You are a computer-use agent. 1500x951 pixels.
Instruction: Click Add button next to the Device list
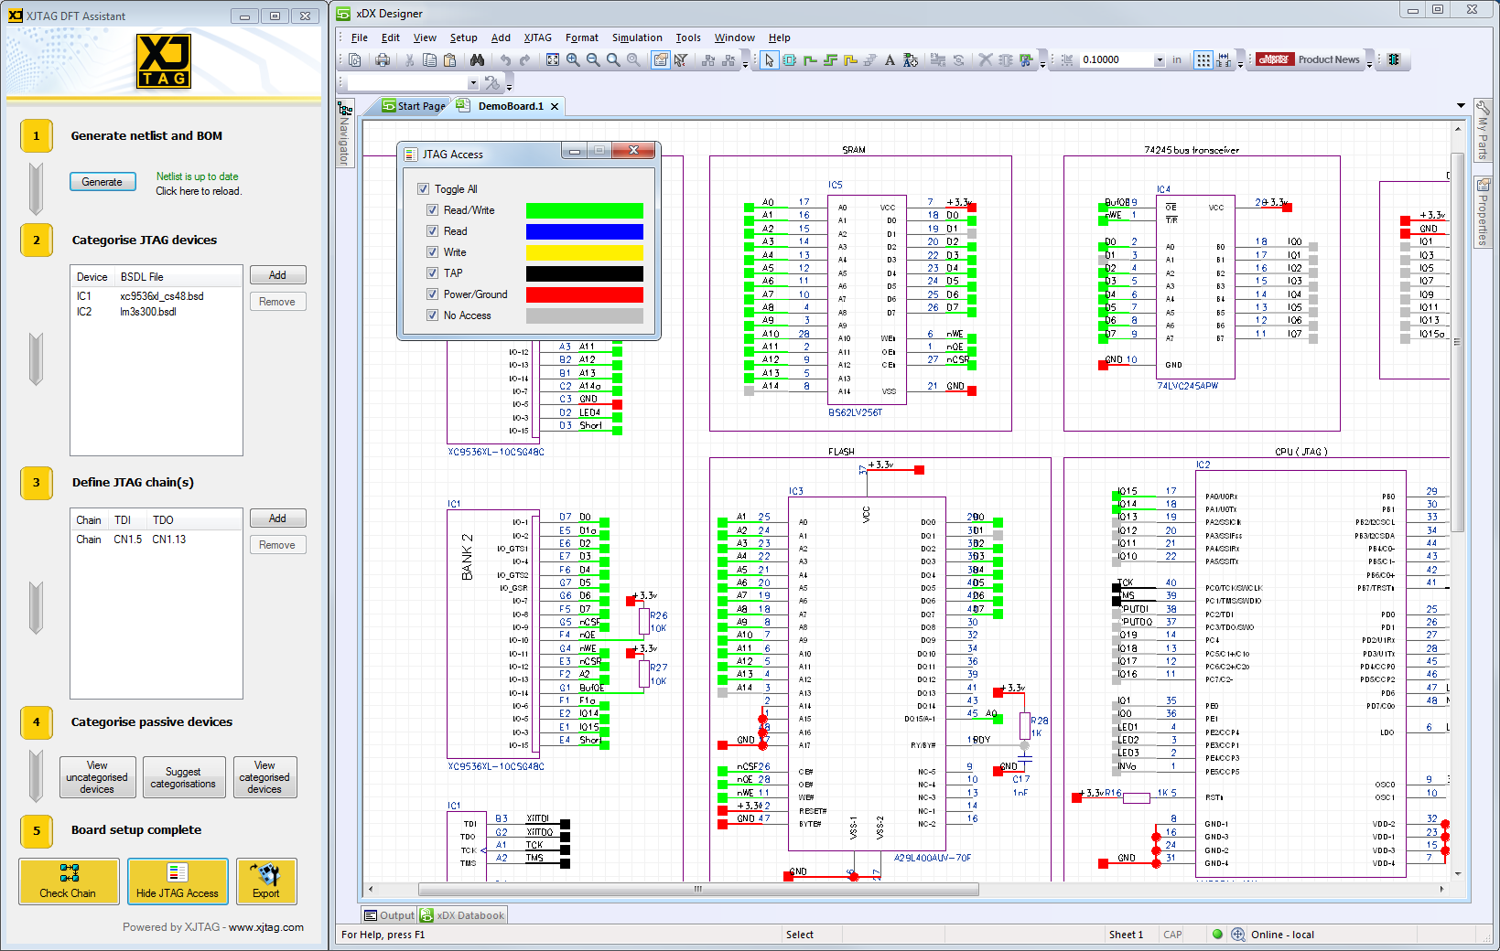[277, 275]
